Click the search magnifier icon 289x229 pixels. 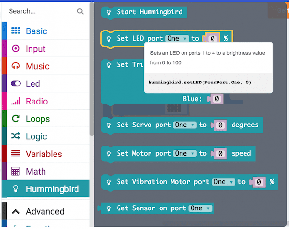(x=80, y=11)
